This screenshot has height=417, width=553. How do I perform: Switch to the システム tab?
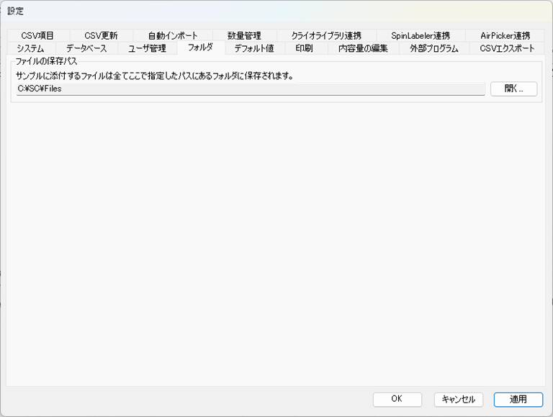30,48
